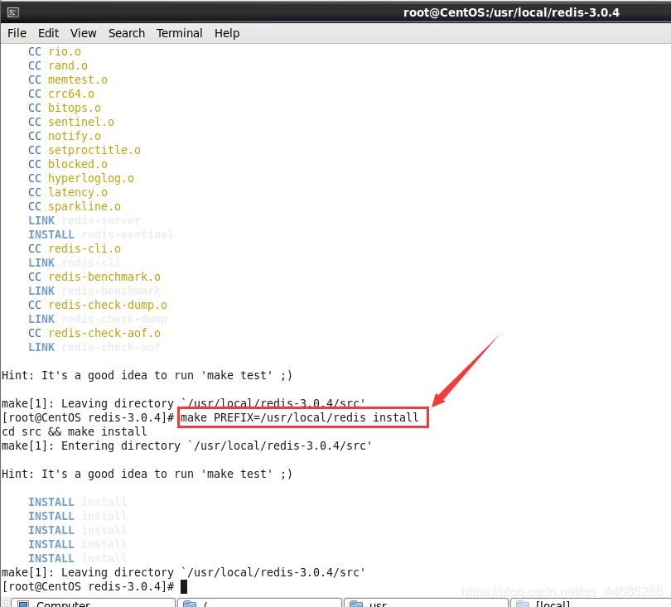Screen dimensions: 671x607
Task: Open the File menu
Action: coord(17,33)
